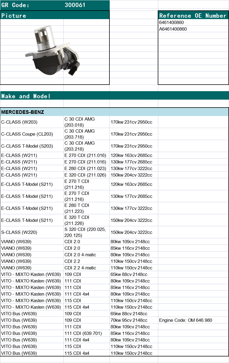Click "Engine Code: OM 646.980" note
The width and height of the screenshot is (229, 363).
(186, 320)
